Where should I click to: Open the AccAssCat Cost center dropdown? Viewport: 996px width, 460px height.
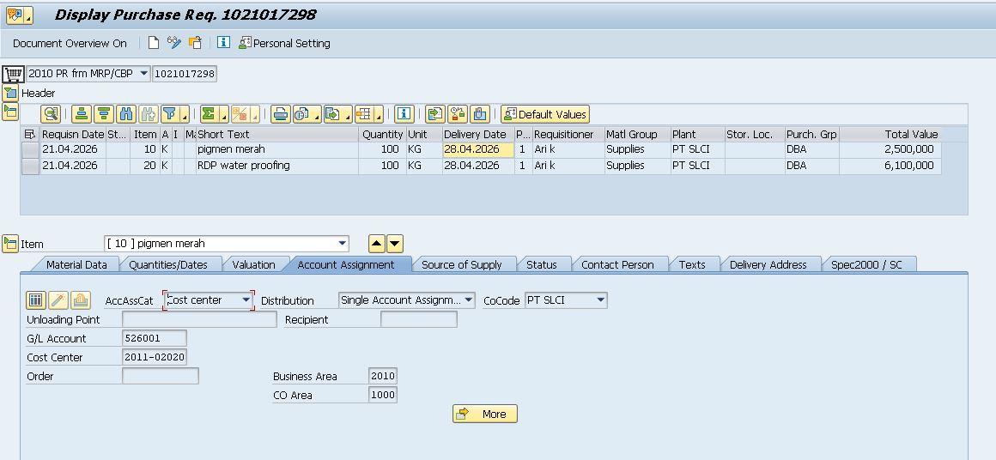pos(246,300)
